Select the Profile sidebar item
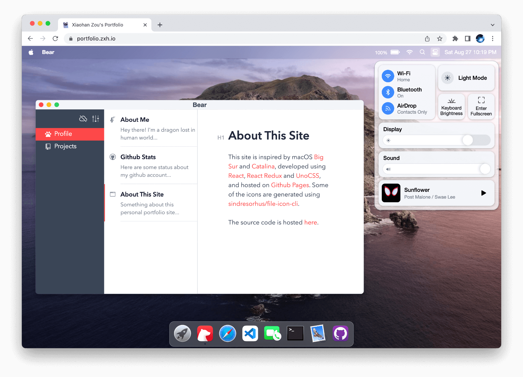This screenshot has height=377, width=523. coord(70,134)
